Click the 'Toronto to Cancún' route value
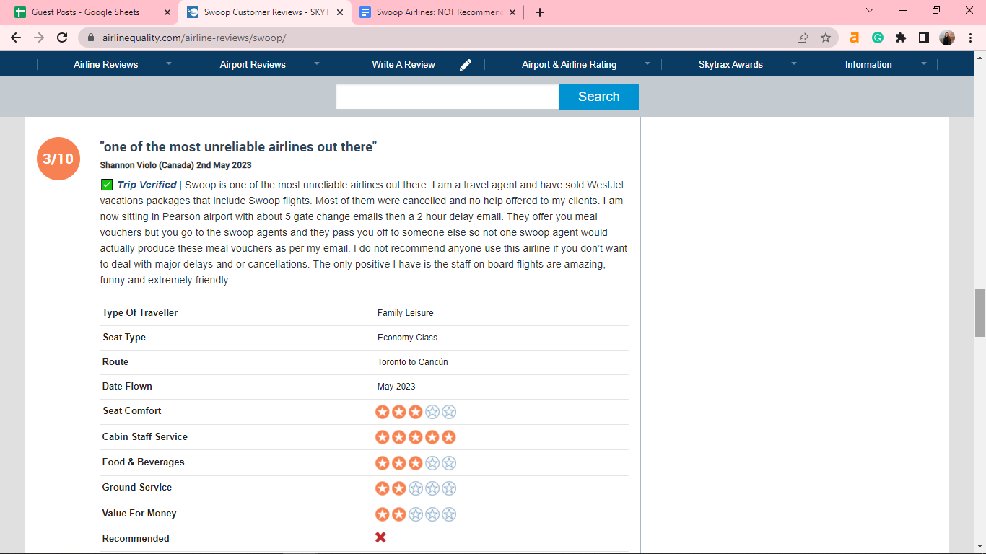 click(x=412, y=362)
